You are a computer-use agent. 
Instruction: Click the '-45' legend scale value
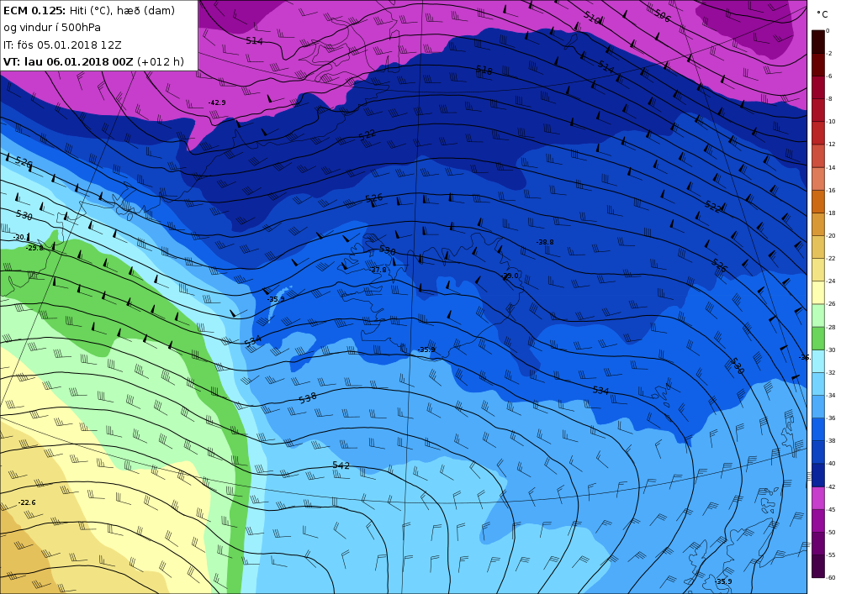832,509
